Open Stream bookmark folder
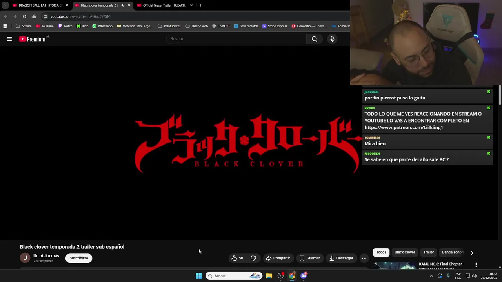This screenshot has width=502, height=282. tap(24, 26)
